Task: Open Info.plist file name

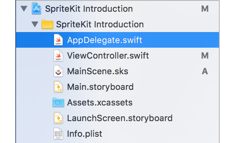Action: (x=85, y=134)
